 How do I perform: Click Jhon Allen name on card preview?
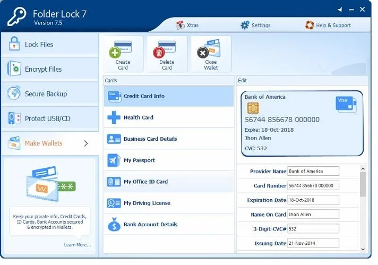tap(257, 138)
